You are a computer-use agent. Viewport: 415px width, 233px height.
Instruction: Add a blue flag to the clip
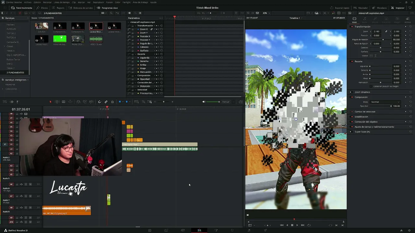pos(120,102)
